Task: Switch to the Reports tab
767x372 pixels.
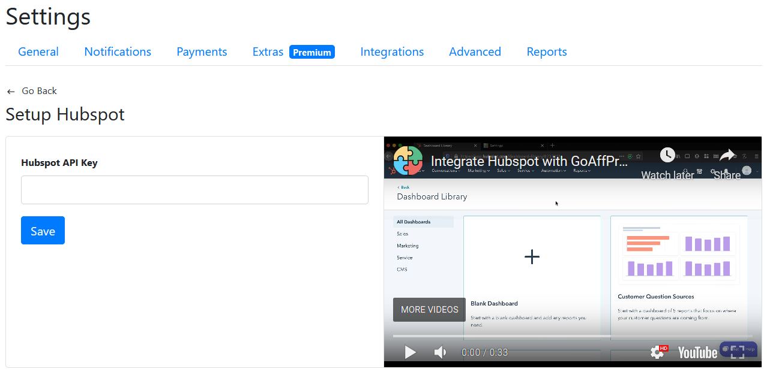Action: click(x=547, y=52)
